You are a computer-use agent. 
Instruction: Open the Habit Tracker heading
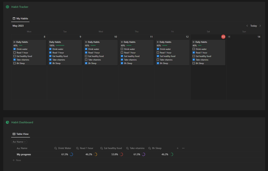[x=20, y=7]
